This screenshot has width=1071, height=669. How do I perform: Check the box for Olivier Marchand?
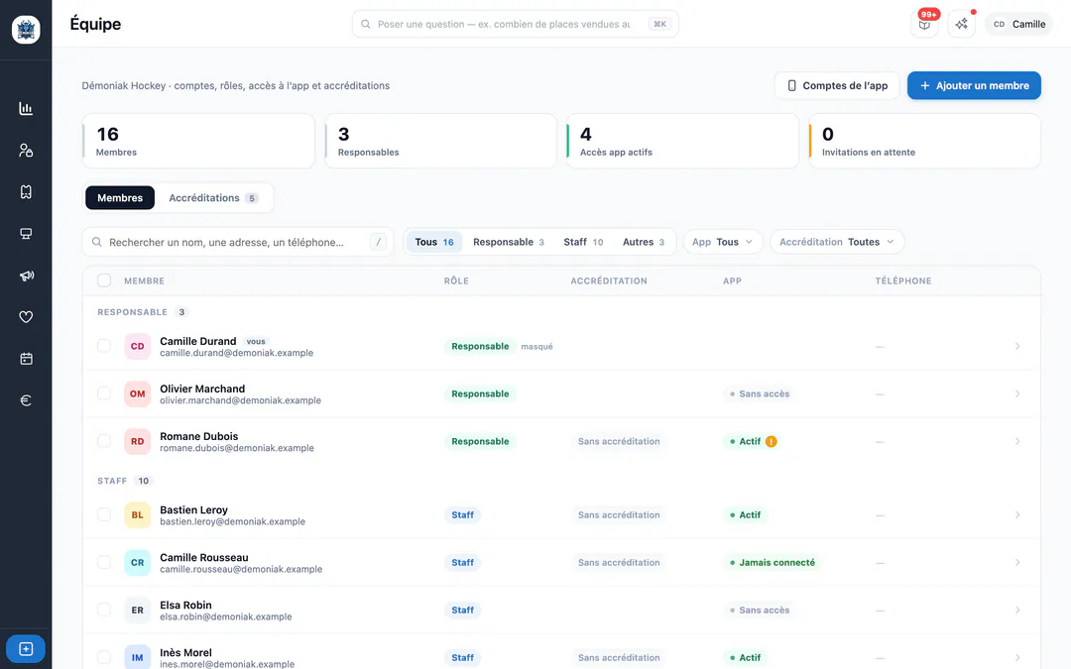[104, 393]
